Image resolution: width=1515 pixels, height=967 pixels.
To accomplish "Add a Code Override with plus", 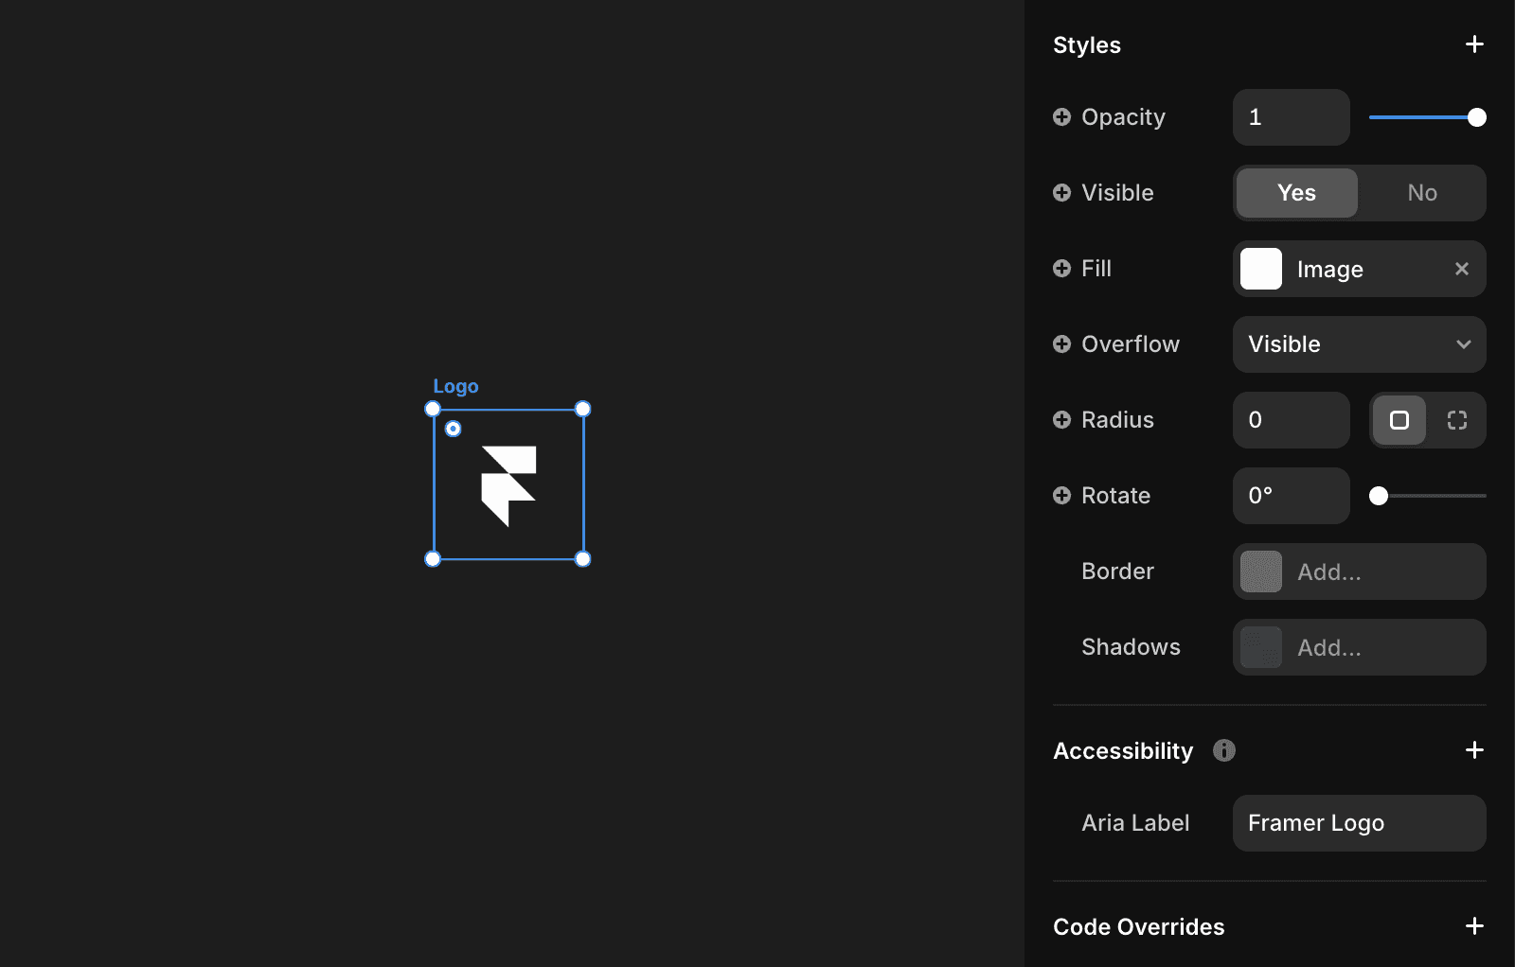I will click(1474, 926).
